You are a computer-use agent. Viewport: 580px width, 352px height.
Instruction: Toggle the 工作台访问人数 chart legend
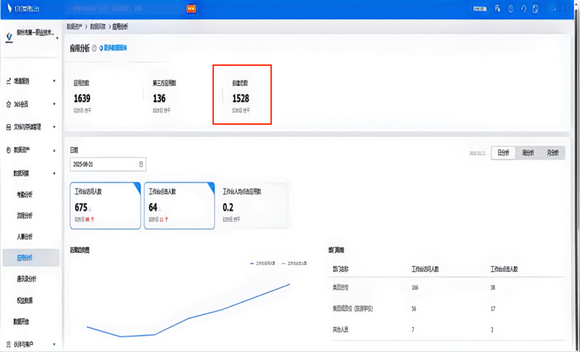click(263, 264)
